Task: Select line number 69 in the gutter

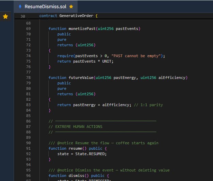Action: tap(28, 29)
